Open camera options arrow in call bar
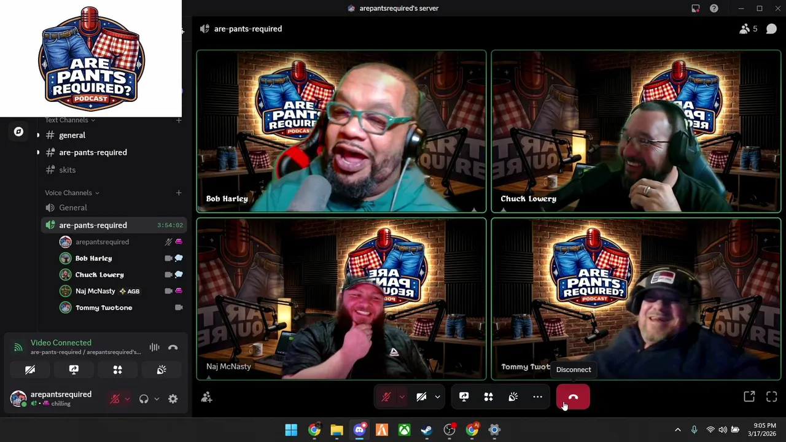 click(x=437, y=397)
